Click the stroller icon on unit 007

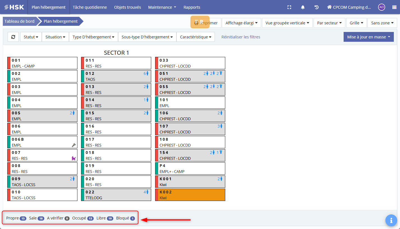(x=74, y=158)
